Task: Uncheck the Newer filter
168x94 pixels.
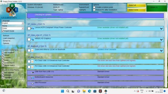Action: click(3, 55)
